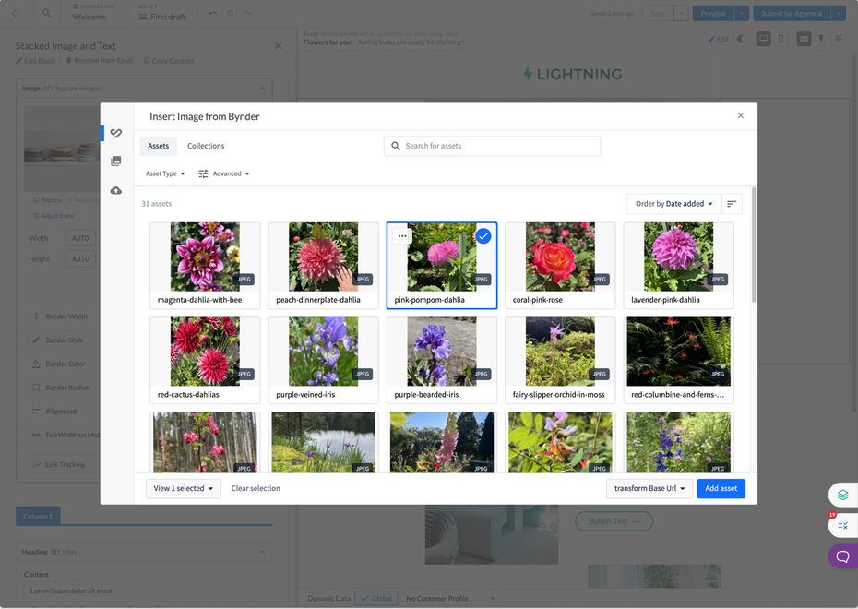The height and width of the screenshot is (609, 858).
Task: Click the undo icon in editor toolbar
Action: (213, 13)
